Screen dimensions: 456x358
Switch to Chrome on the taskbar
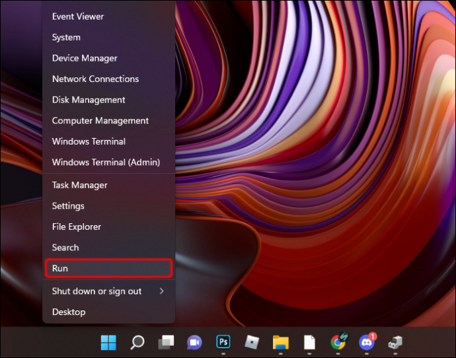338,341
